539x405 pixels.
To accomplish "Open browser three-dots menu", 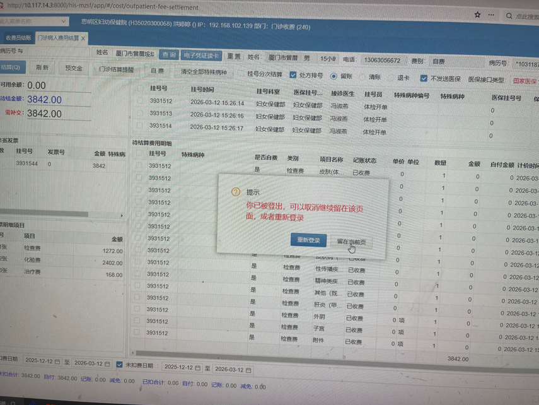I will (x=491, y=15).
